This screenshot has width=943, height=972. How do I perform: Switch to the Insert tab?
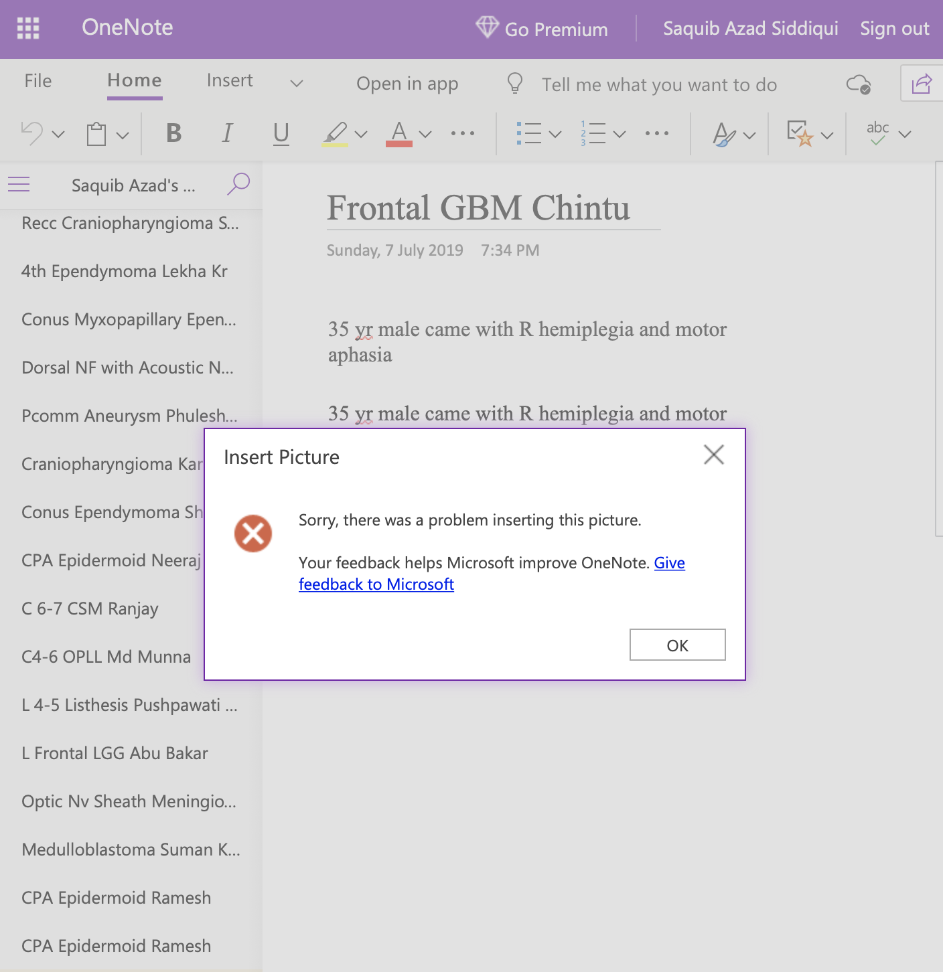click(230, 81)
